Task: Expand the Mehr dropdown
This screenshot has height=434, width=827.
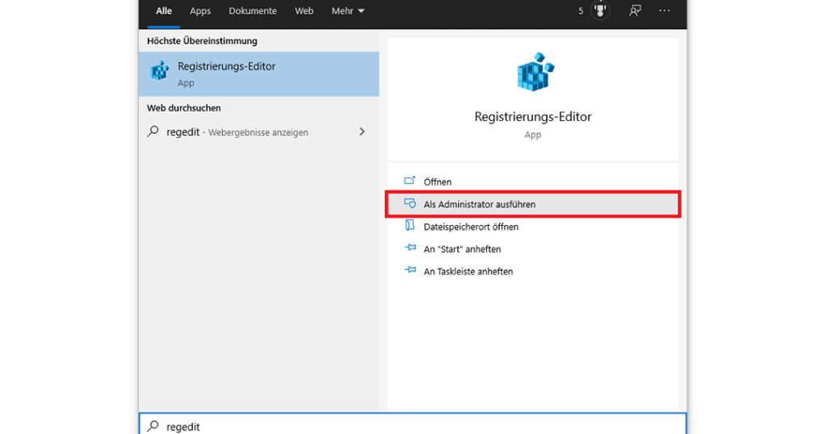Action: tap(347, 11)
